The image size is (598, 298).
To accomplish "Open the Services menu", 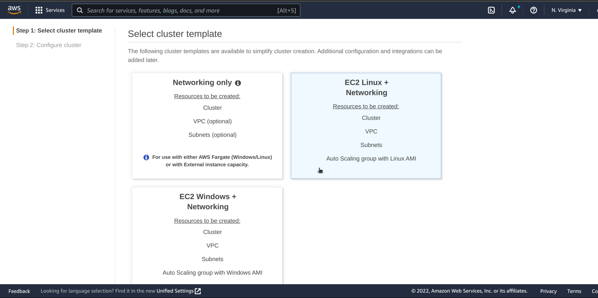I will [x=55, y=10].
